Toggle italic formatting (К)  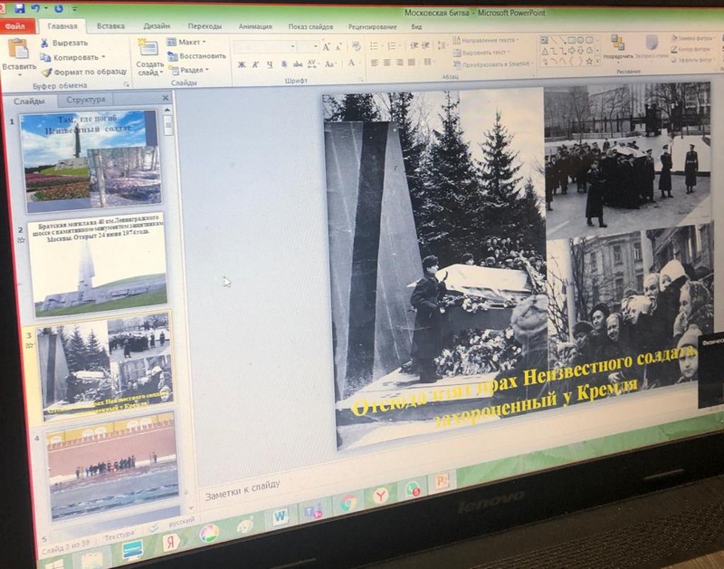(255, 64)
